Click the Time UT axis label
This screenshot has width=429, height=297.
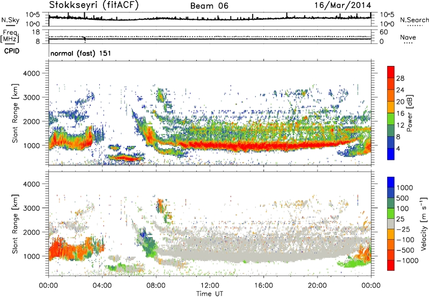210,294
